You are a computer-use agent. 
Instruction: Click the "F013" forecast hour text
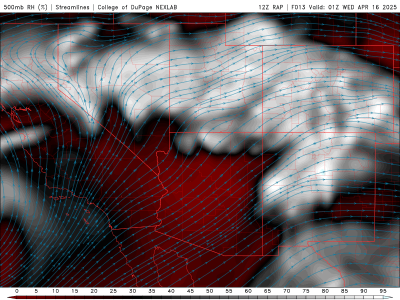click(x=298, y=7)
